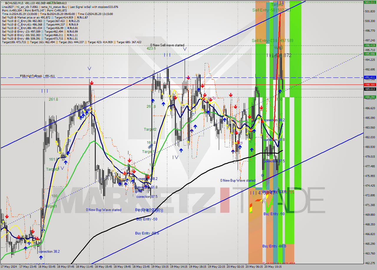Screen dimensions: 377x270
Task: Click the 'Sell %10 @ C_Entry38: 482.083' line
Action: click(x=41, y=21)
